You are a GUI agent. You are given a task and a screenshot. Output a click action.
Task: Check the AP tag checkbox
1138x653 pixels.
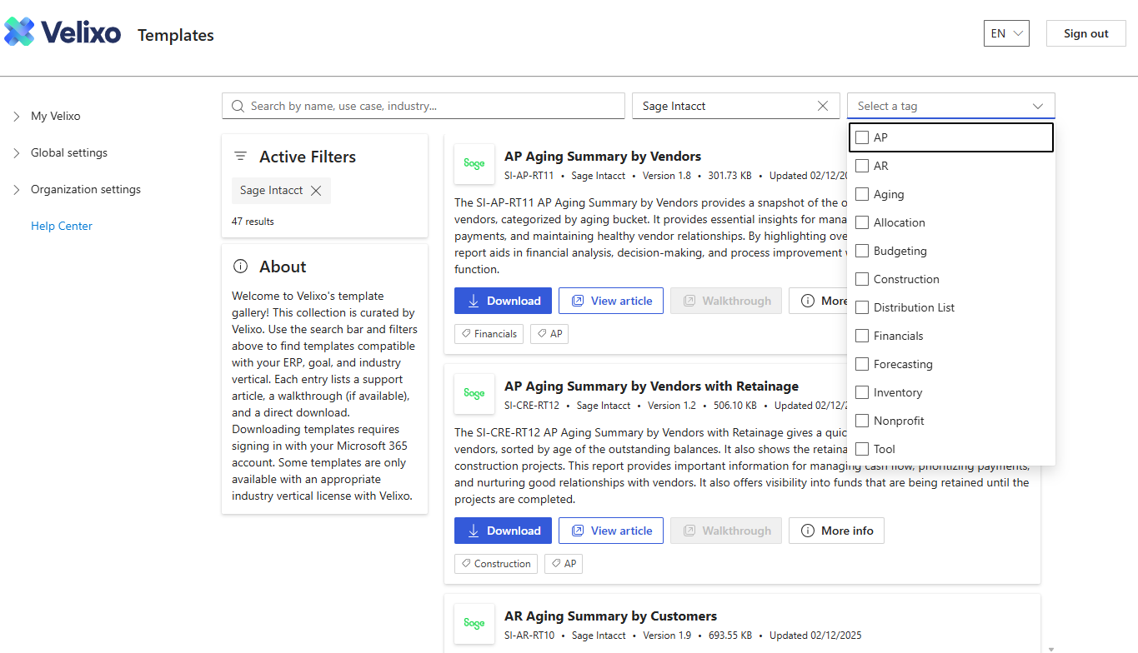click(862, 137)
